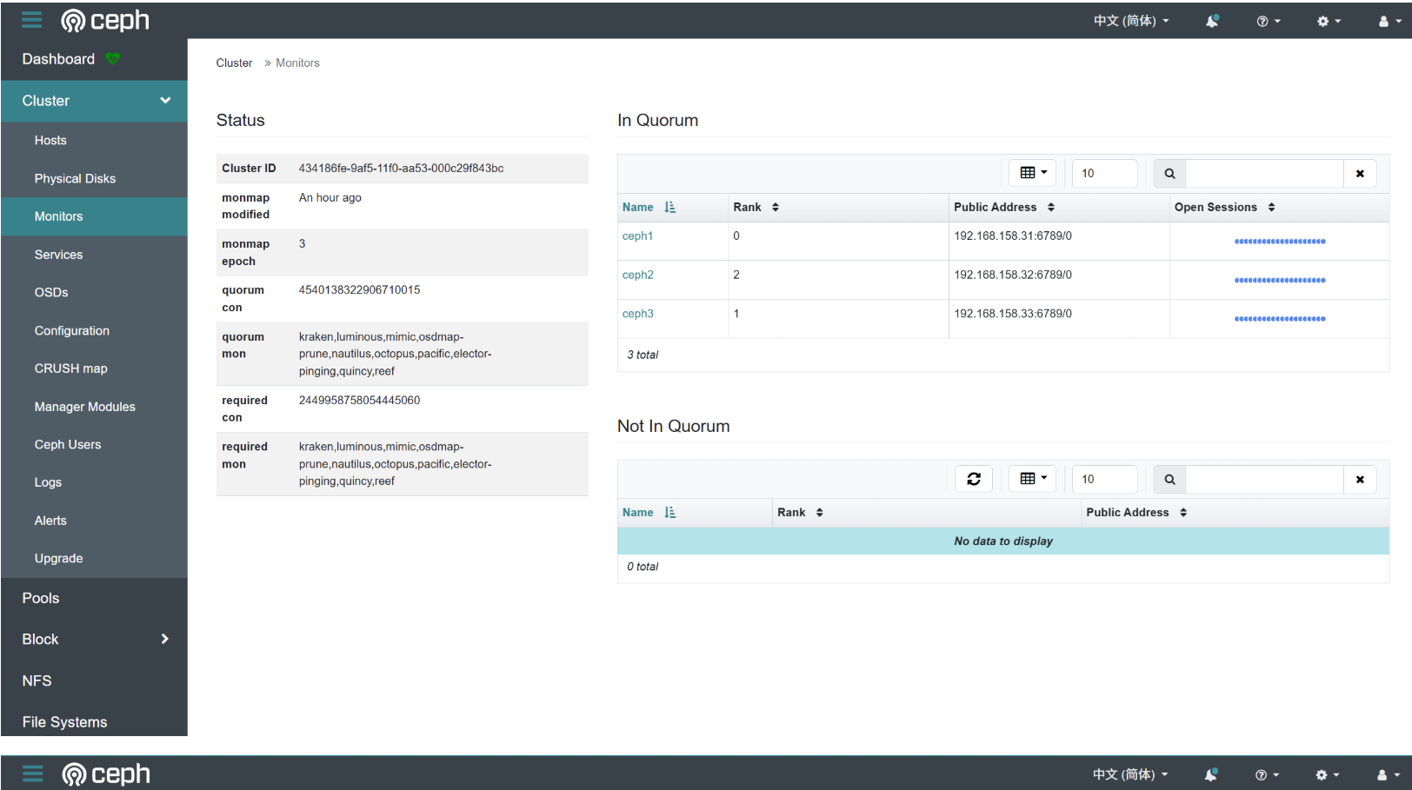Click the search icon in In Quorum toolbar
The image size is (1412, 790).
[1169, 173]
